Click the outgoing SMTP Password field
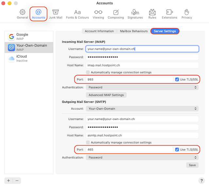 [x=142, y=127]
